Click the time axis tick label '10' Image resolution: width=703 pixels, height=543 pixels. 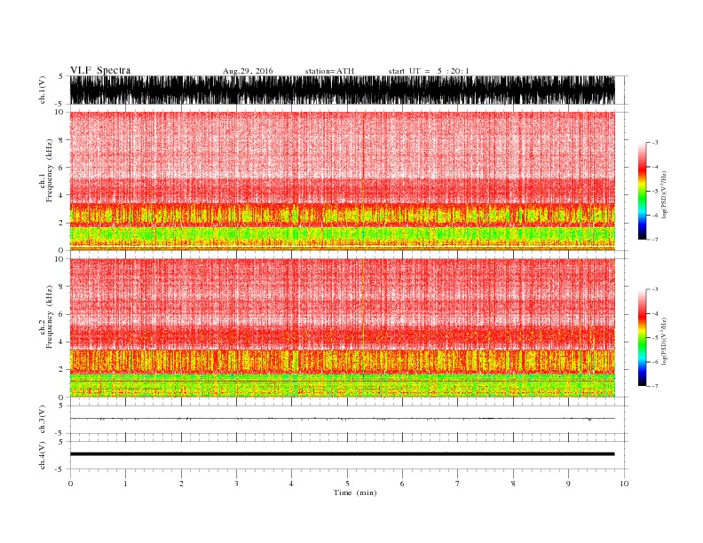(624, 484)
